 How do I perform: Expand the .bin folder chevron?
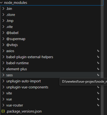(x=3, y=9)
